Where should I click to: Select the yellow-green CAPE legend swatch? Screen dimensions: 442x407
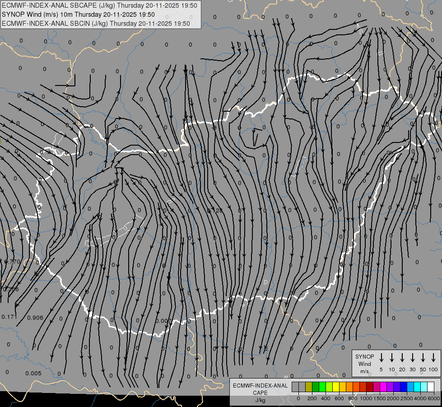coord(329,387)
